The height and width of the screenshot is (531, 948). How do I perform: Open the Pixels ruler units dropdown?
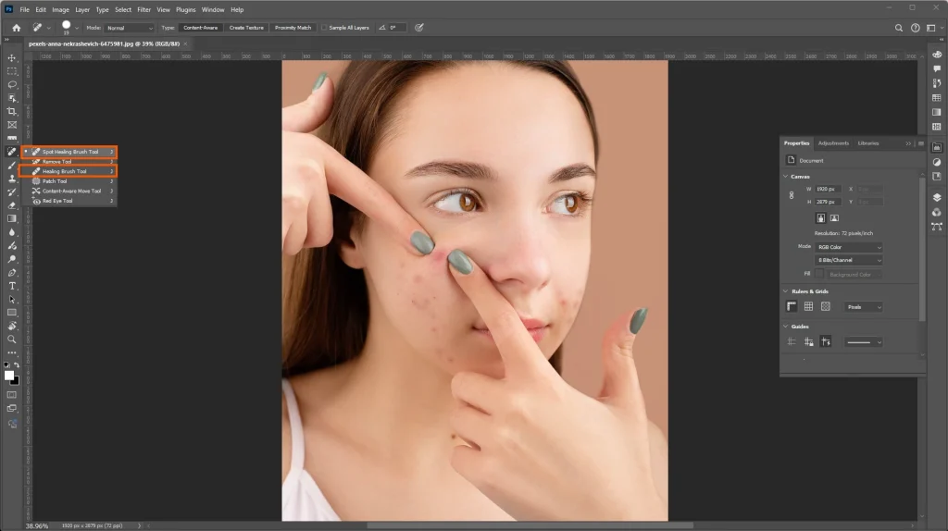pyautogui.click(x=864, y=307)
